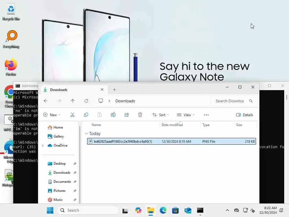Click Downloads in the address bar
Image resolution: width=289 pixels, height=217 pixels.
pyautogui.click(x=125, y=101)
